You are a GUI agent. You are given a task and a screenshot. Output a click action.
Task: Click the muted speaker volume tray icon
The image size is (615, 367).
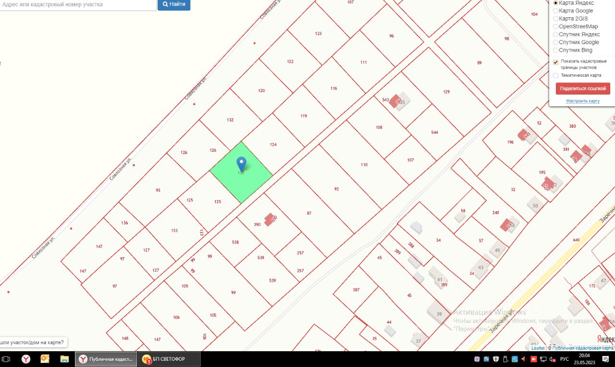553,359
